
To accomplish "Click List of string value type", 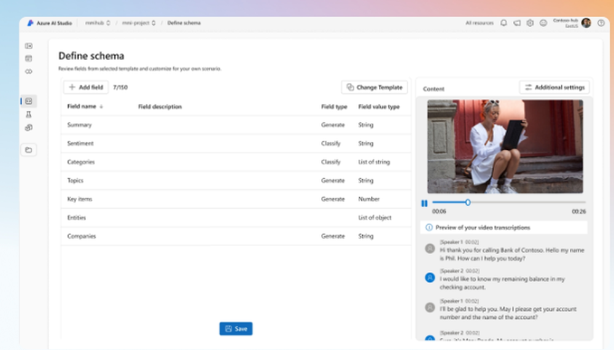I will (x=374, y=162).
